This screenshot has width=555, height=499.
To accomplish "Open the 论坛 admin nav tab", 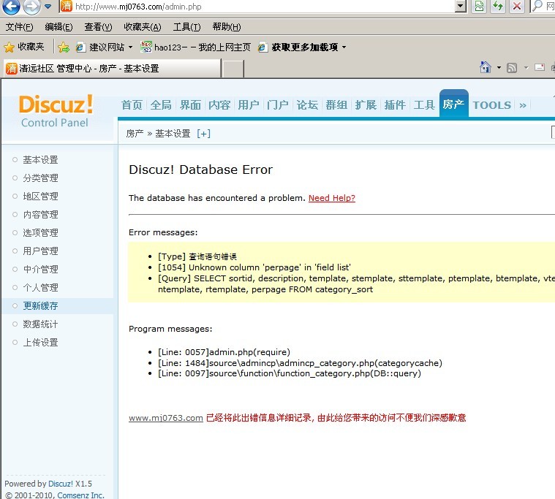I will pos(307,104).
